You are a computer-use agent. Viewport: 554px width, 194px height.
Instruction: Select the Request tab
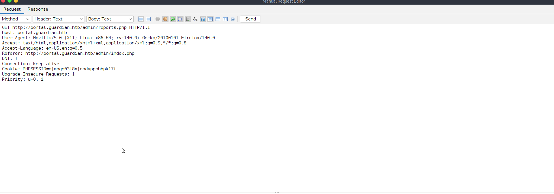(12, 9)
